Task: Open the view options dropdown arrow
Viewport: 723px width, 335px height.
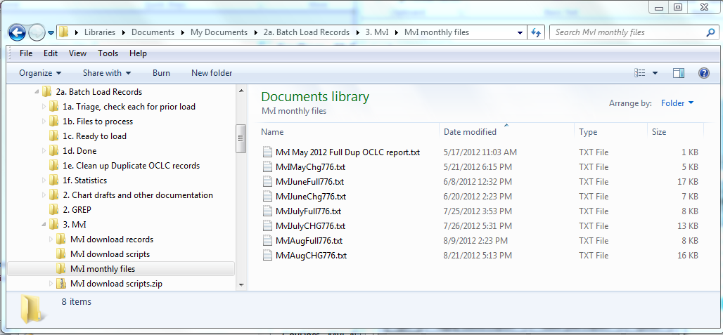Action: 655,73
